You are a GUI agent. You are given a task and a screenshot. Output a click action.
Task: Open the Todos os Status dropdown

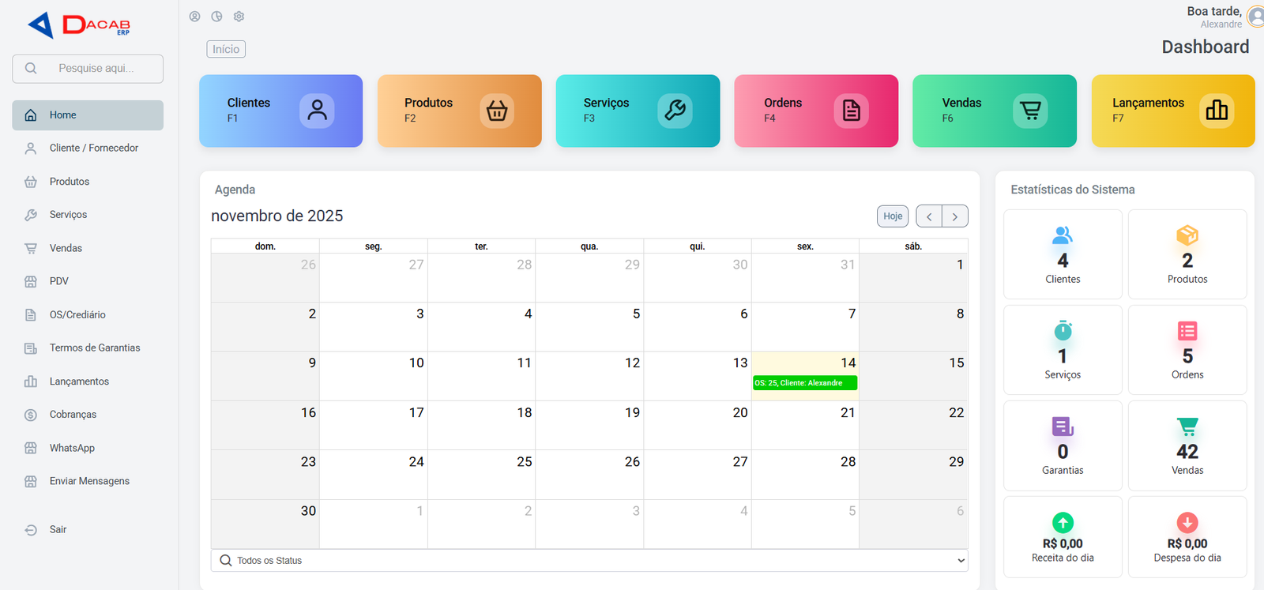589,561
